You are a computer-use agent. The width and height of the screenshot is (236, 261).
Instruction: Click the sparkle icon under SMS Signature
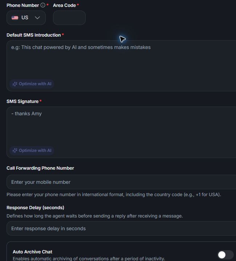tap(15, 150)
